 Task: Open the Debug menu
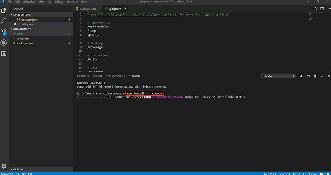point(59,2)
